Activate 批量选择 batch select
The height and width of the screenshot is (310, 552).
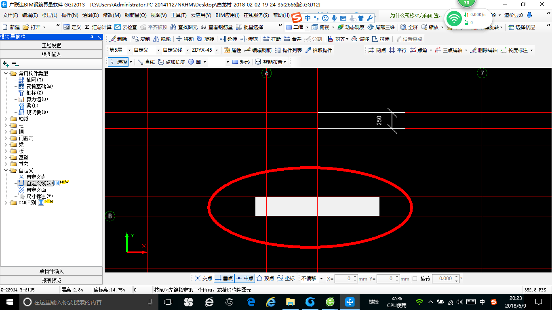tap(249, 27)
